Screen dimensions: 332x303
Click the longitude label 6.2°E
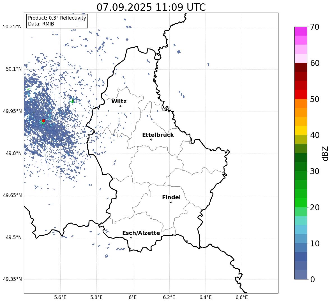tap(169, 297)
